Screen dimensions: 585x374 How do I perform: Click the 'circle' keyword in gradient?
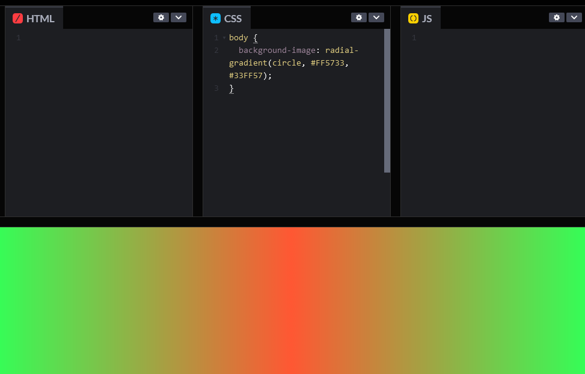coord(287,63)
